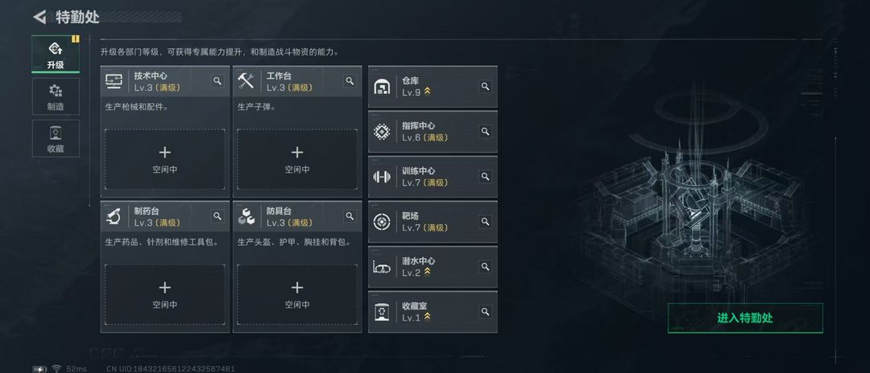Switch to the 收藏 tab

point(56,138)
